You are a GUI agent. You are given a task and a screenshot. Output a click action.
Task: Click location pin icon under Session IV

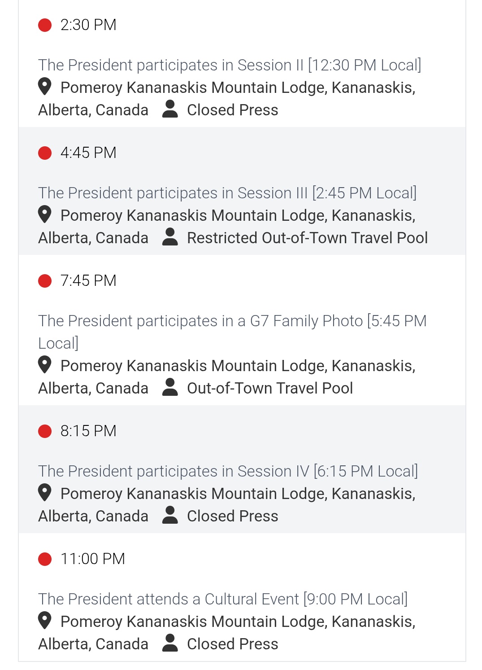point(45,493)
